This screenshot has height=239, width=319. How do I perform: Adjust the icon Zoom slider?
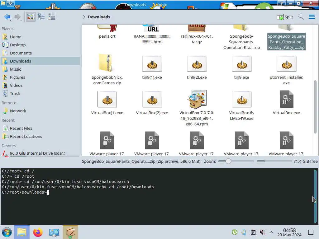pos(236,161)
